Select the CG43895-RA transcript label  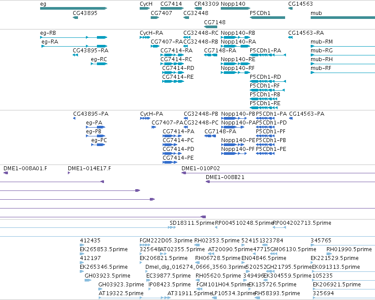coord(91,51)
